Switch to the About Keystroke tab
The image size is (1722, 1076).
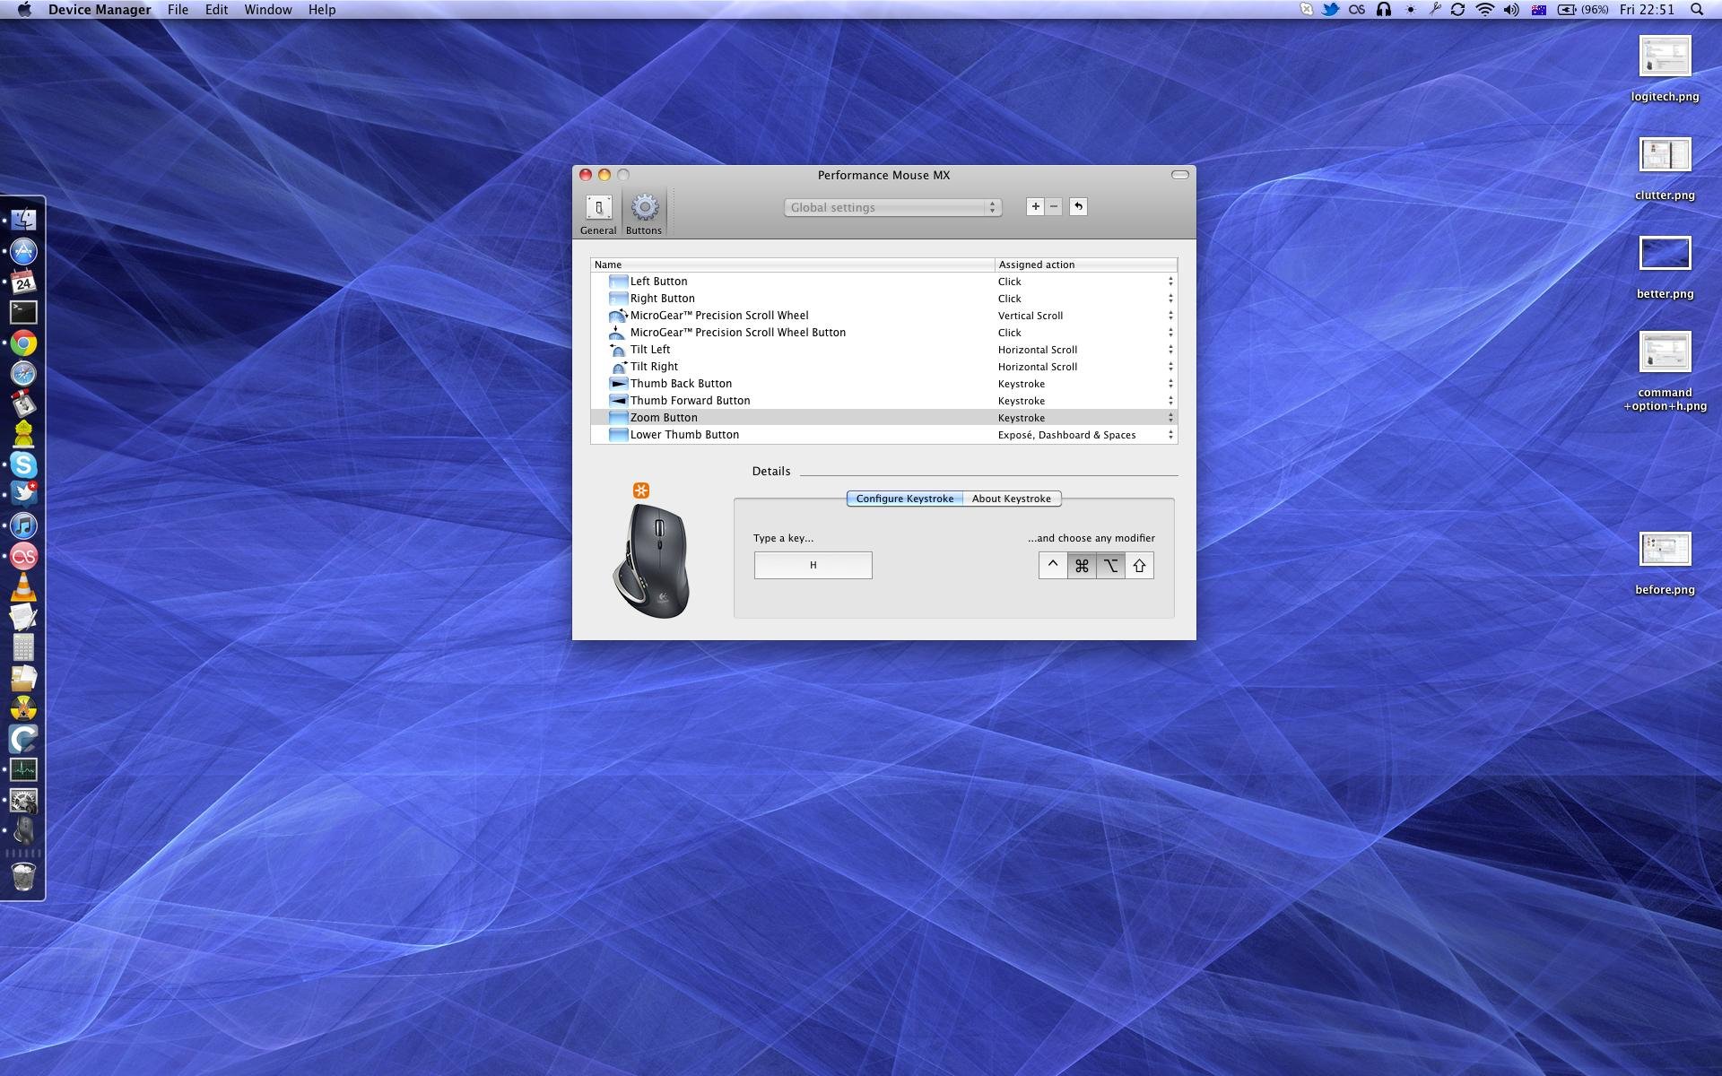[x=1012, y=499]
